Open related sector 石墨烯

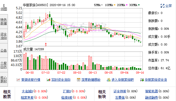[120, 98]
